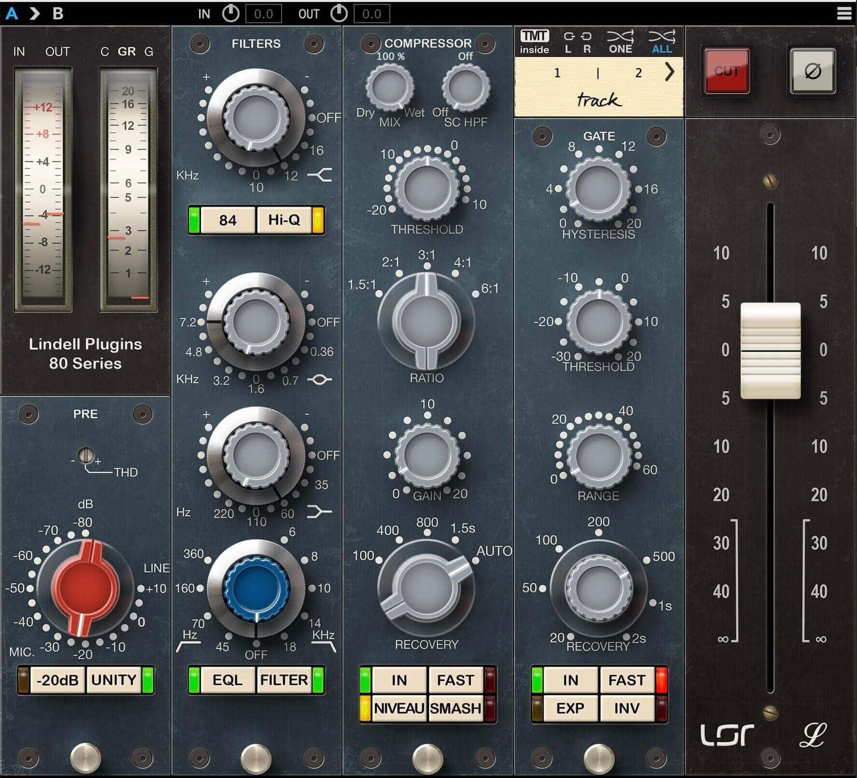Click the compressor MIX knob
Image resolution: width=857 pixels, height=778 pixels.
point(390,87)
